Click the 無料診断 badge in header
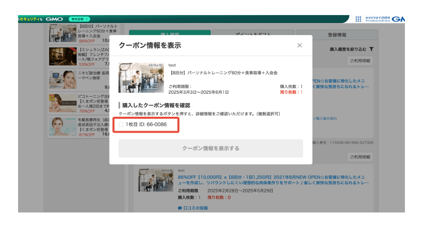The width and height of the screenshot is (422, 228). click(79, 19)
